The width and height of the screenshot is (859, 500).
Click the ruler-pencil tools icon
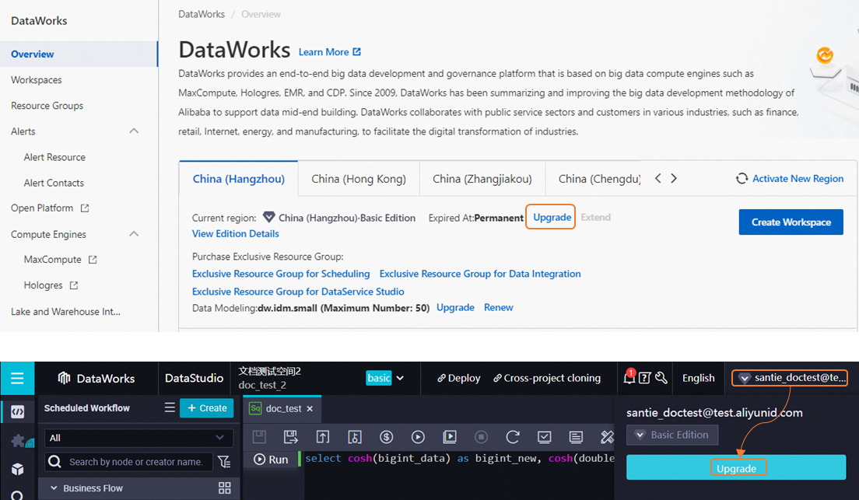click(607, 436)
